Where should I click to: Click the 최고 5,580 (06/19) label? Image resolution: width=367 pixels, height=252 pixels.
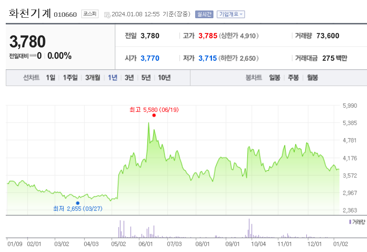pyautogui.click(x=154, y=110)
